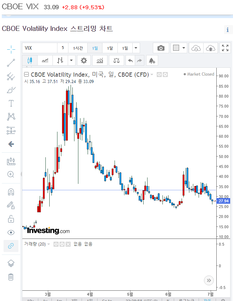The height and width of the screenshot is (301, 233).
Task: Create an alert with bell icon
Action: point(152,60)
